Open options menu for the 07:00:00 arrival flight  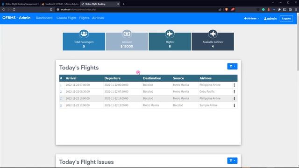pyautogui.click(x=234, y=85)
